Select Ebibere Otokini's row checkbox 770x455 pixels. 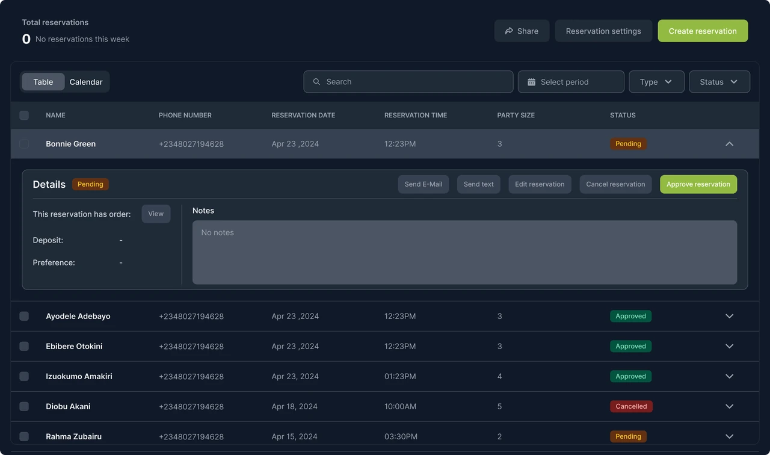(24, 346)
